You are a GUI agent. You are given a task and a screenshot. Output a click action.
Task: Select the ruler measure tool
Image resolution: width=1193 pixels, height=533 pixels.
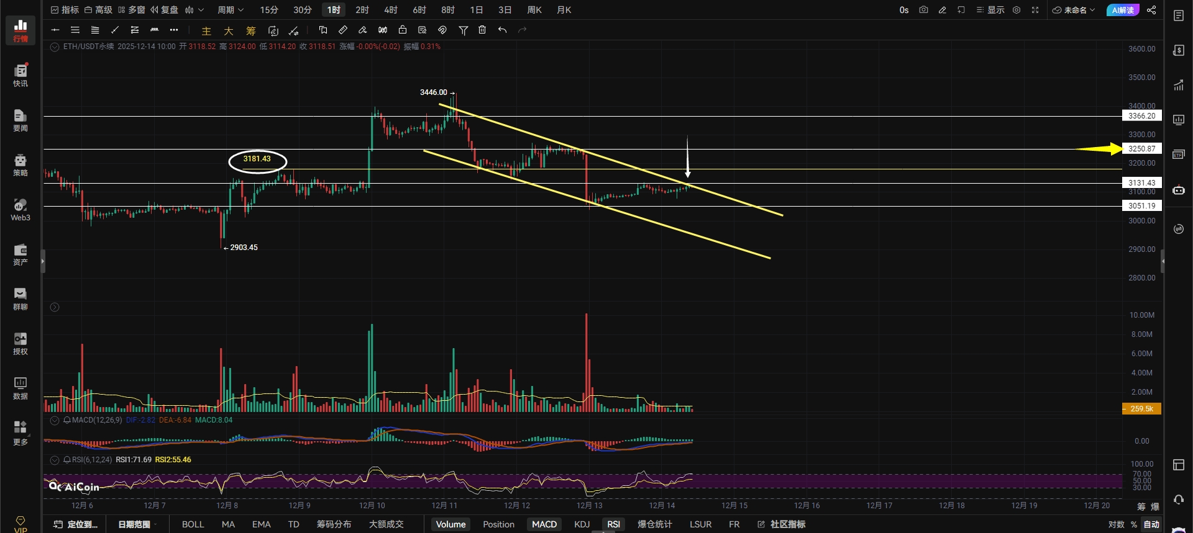[343, 30]
